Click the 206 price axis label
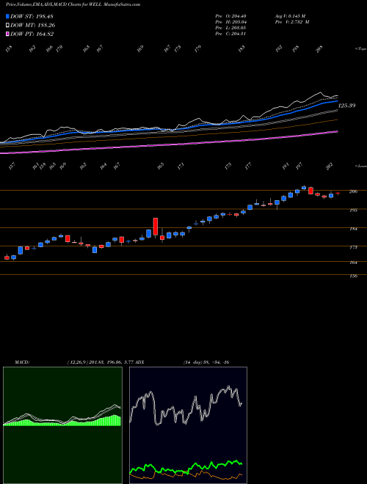The height and width of the screenshot is (484, 367). [x=353, y=191]
